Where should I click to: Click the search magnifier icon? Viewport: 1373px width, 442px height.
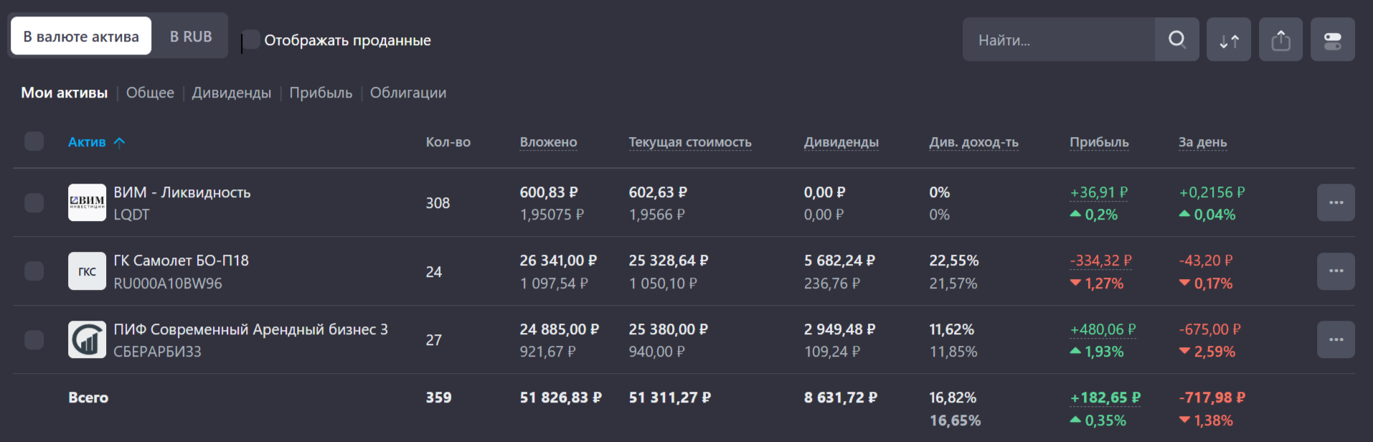[1176, 39]
